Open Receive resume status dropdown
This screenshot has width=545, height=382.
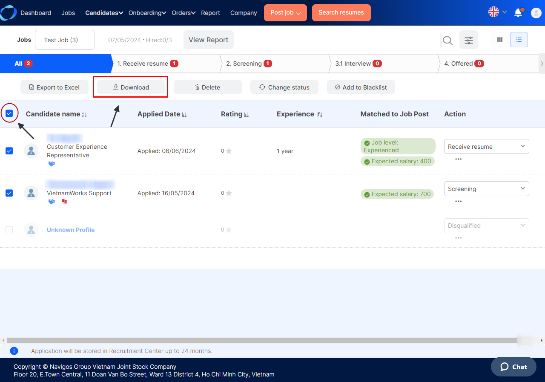click(x=486, y=147)
